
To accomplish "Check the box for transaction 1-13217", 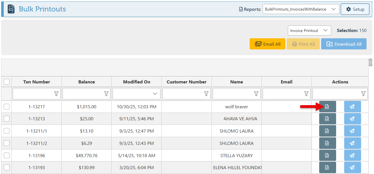I will coord(7,107).
